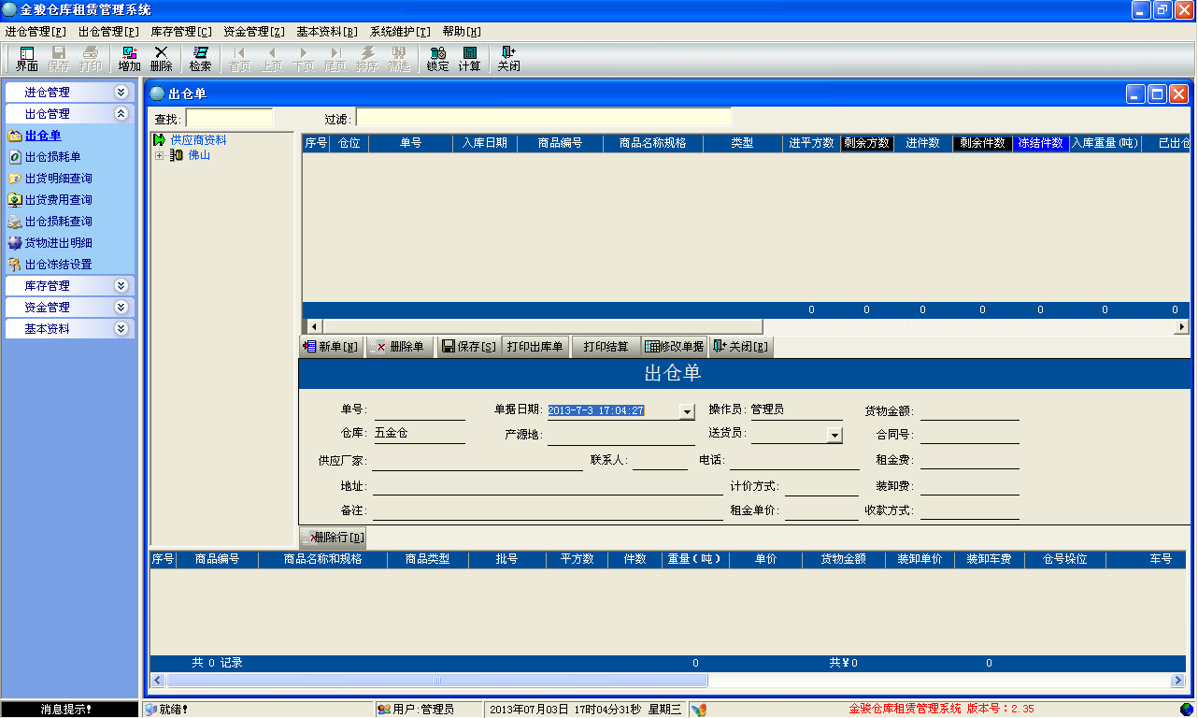1198x718 pixels.
Task: Open the 系统维护 menu
Action: pos(400,32)
